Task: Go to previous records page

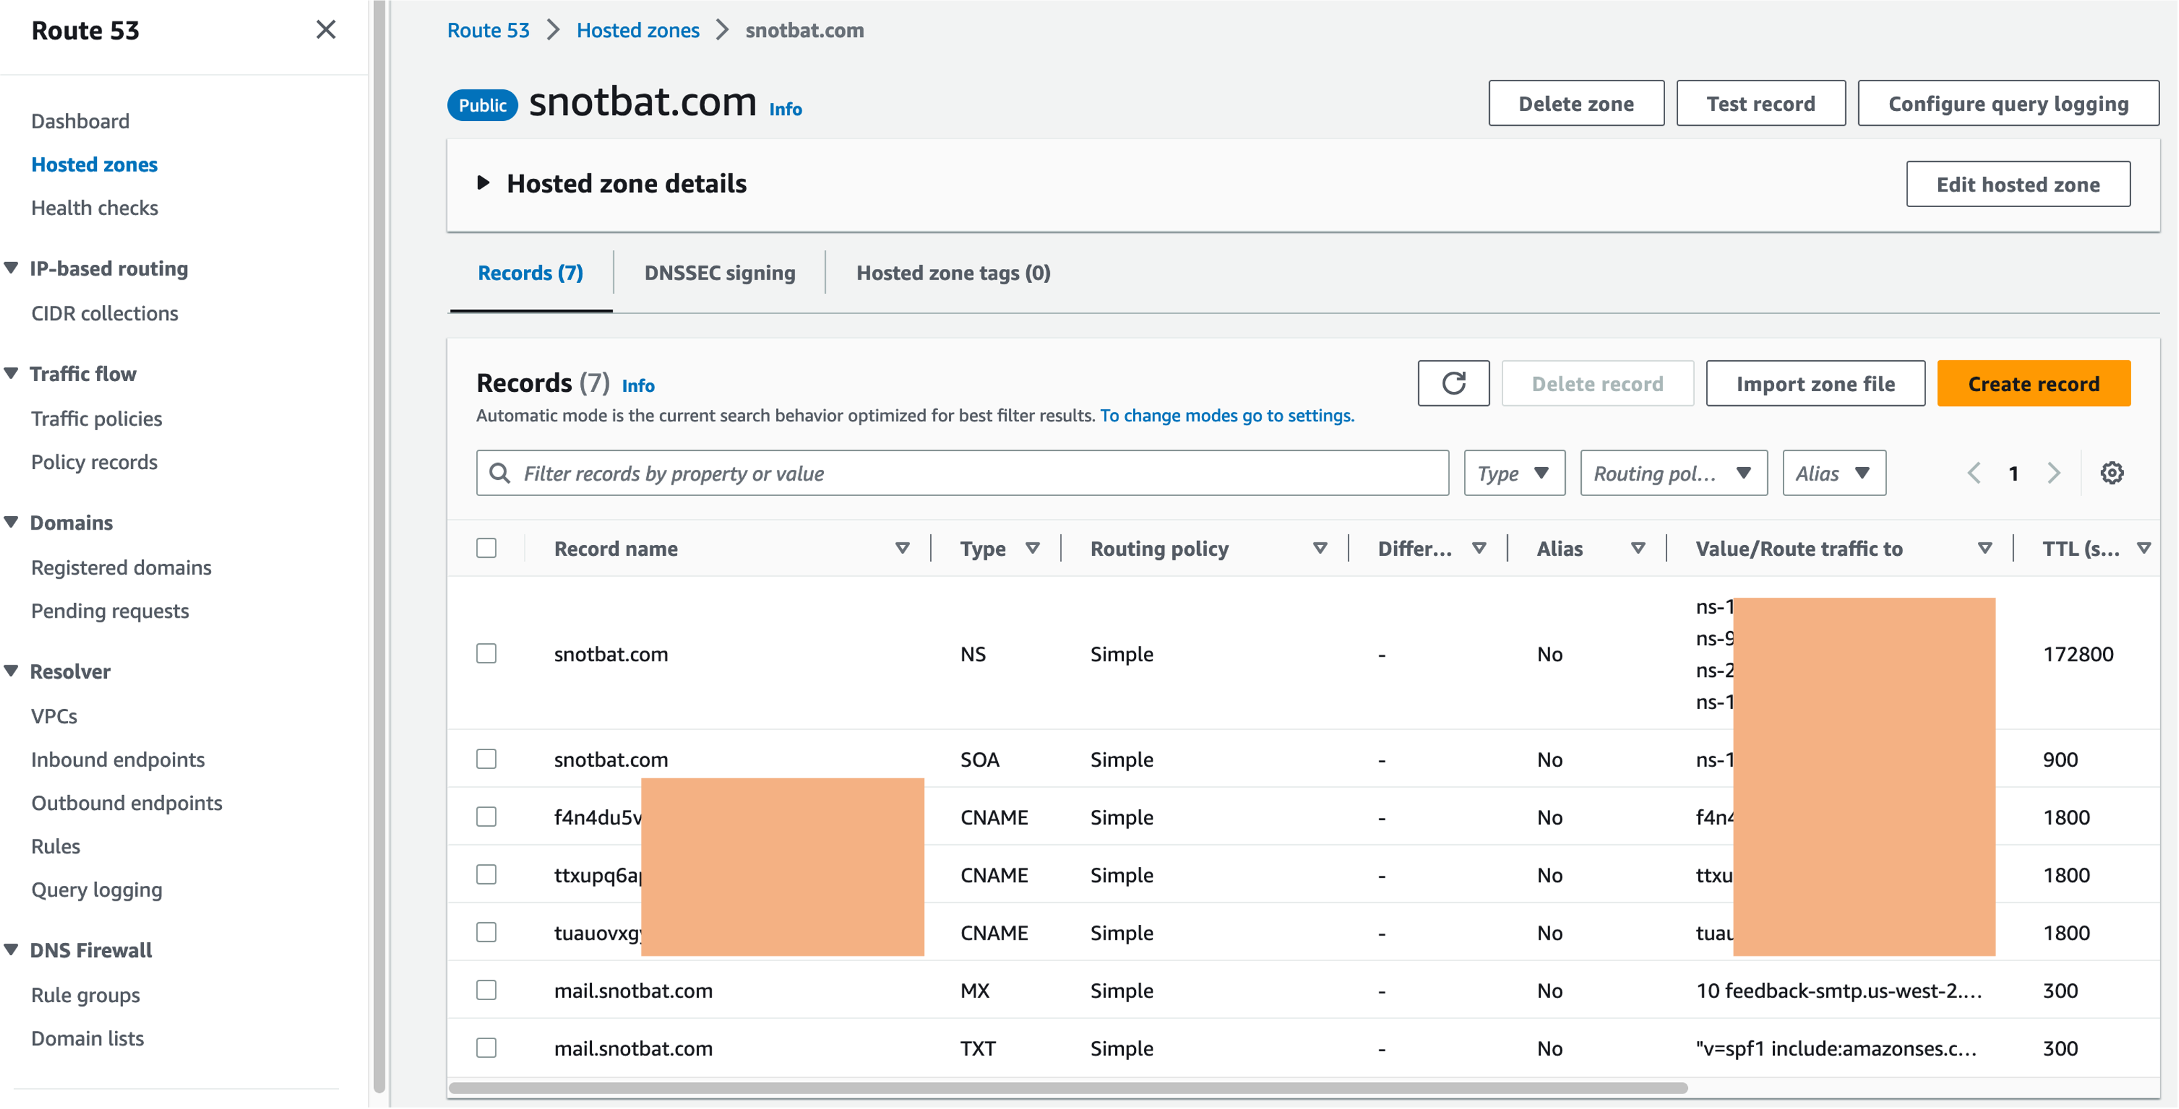Action: point(1973,473)
